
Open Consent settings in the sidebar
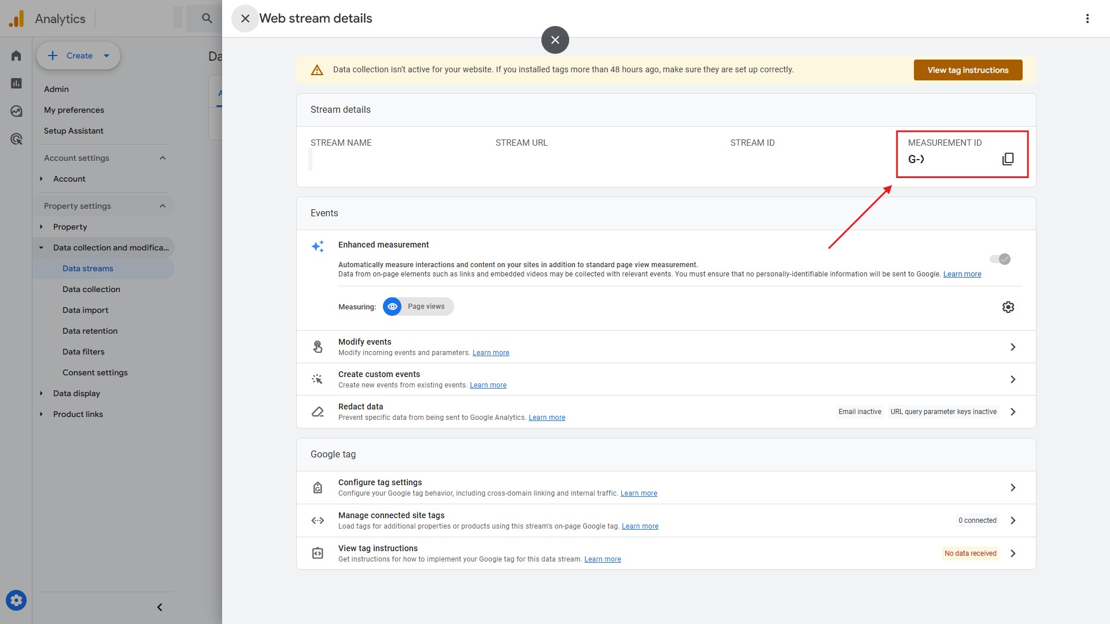[95, 372]
